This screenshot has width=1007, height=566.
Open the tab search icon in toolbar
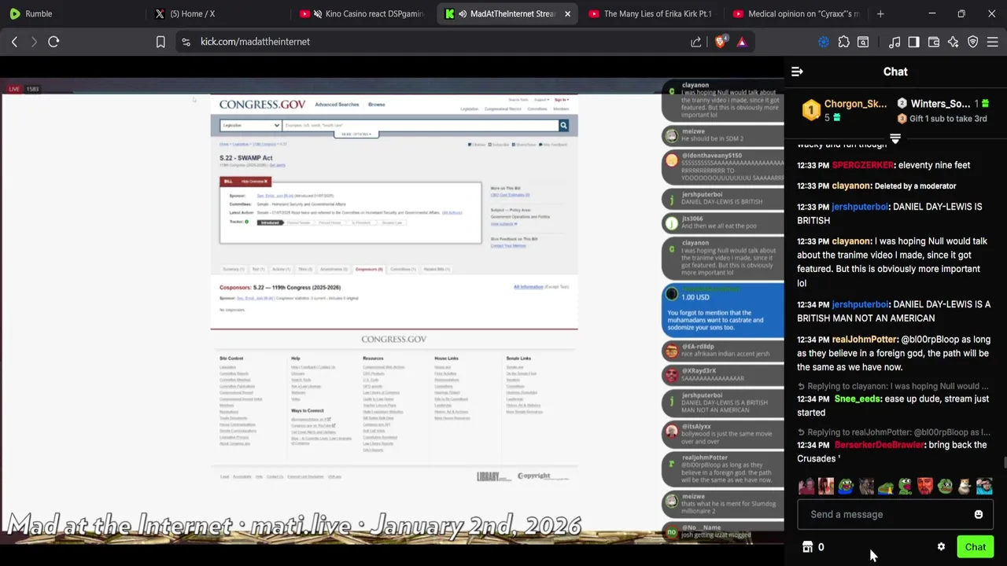(863, 42)
